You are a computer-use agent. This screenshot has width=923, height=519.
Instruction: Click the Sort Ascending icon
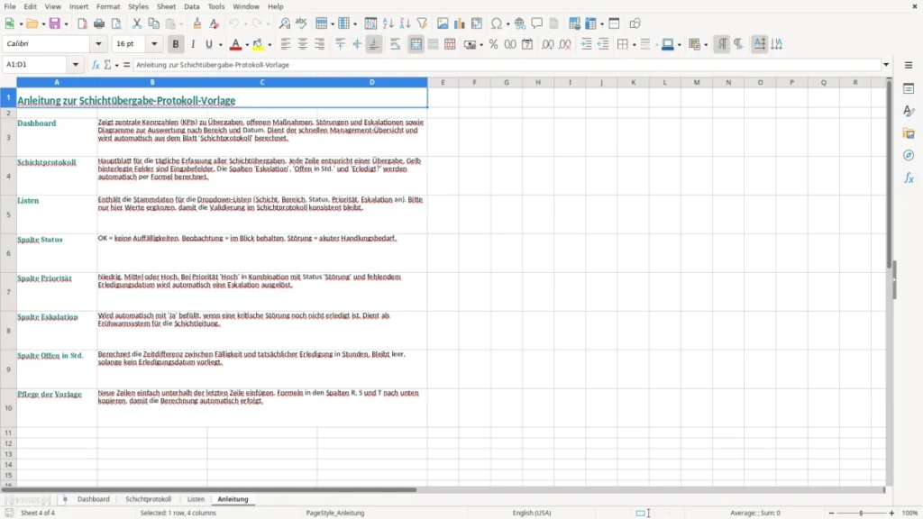click(x=388, y=23)
